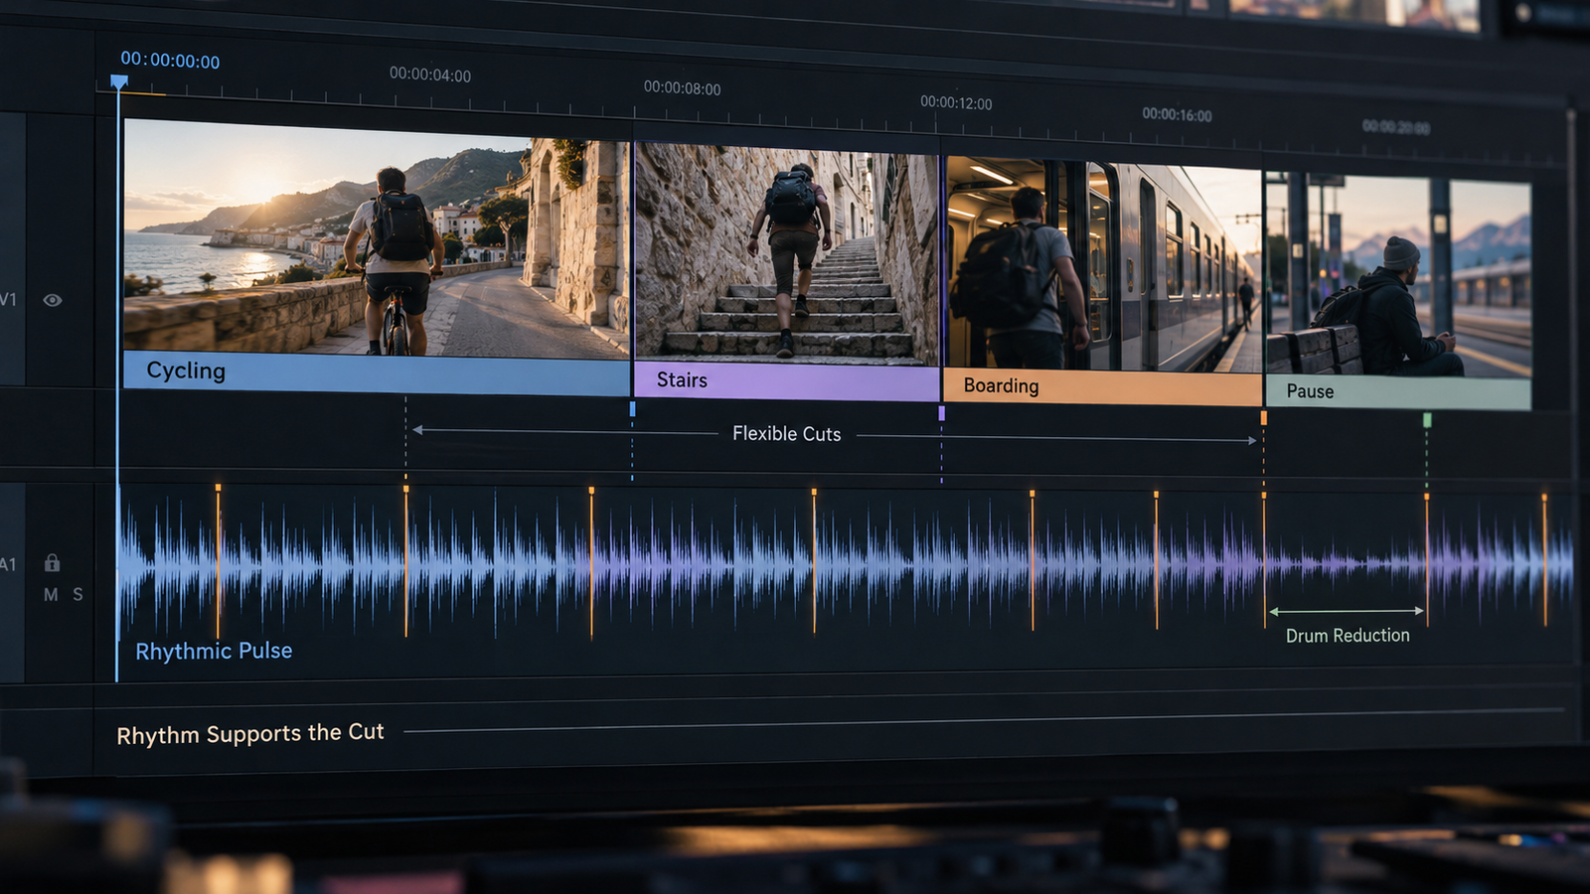Image resolution: width=1590 pixels, height=894 pixels.
Task: Click the Drum Reduction label
Action: click(x=1348, y=636)
